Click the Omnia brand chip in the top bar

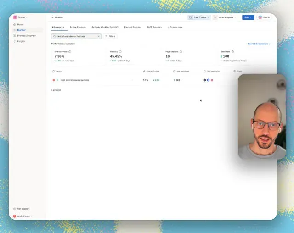[x=264, y=17]
